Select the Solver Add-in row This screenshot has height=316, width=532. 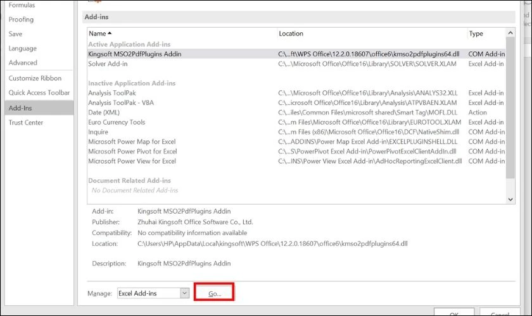[x=296, y=64]
